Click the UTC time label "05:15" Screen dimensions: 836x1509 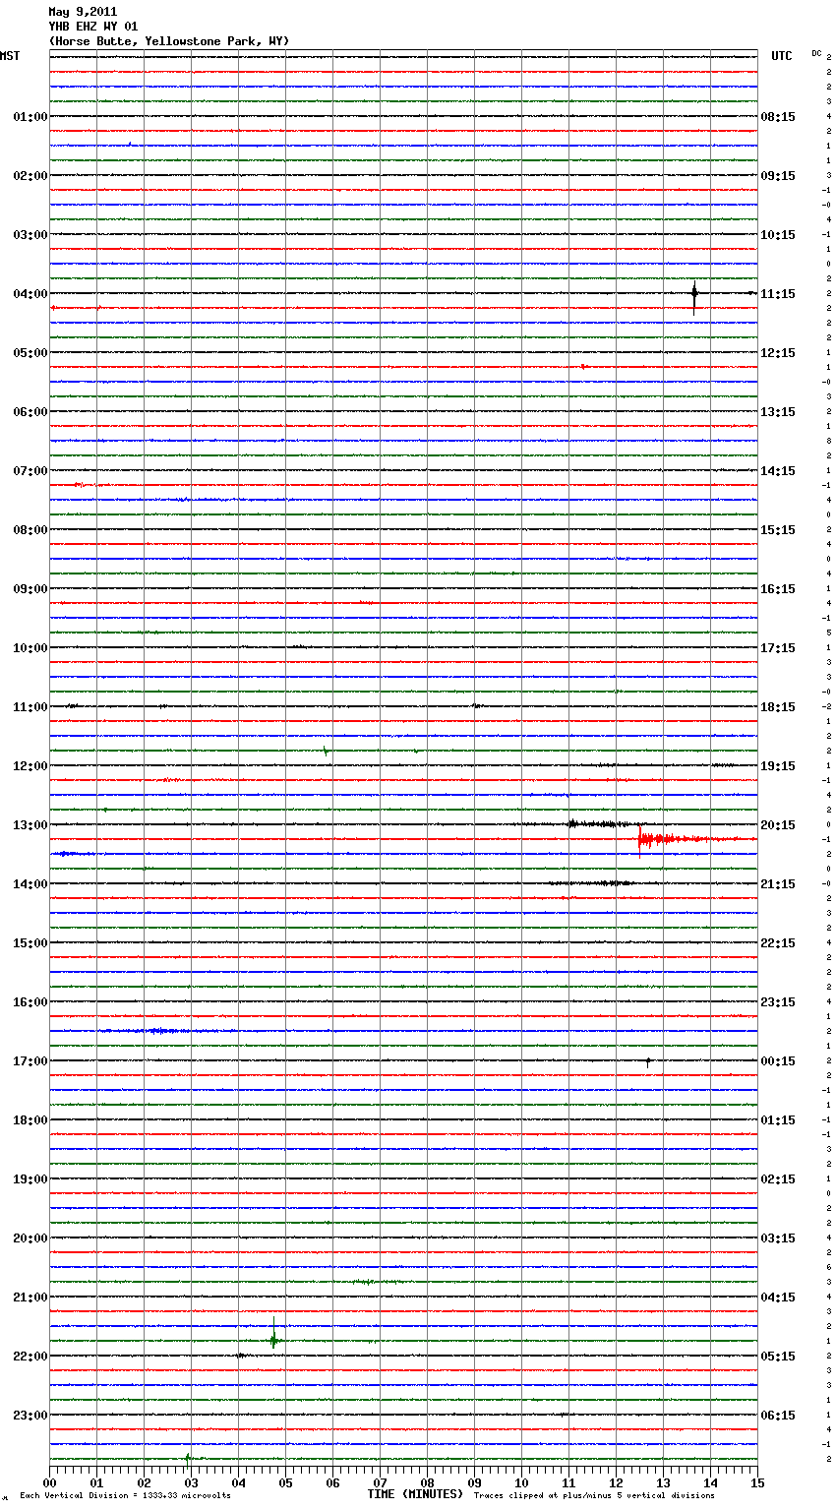(778, 1357)
